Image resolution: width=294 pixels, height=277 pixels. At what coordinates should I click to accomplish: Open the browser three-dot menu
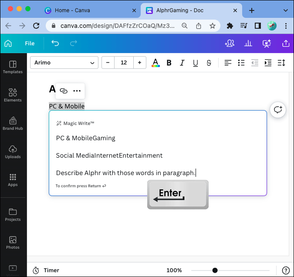click(x=286, y=26)
